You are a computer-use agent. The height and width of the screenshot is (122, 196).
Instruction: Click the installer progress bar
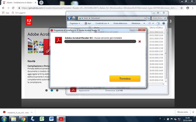100,42
